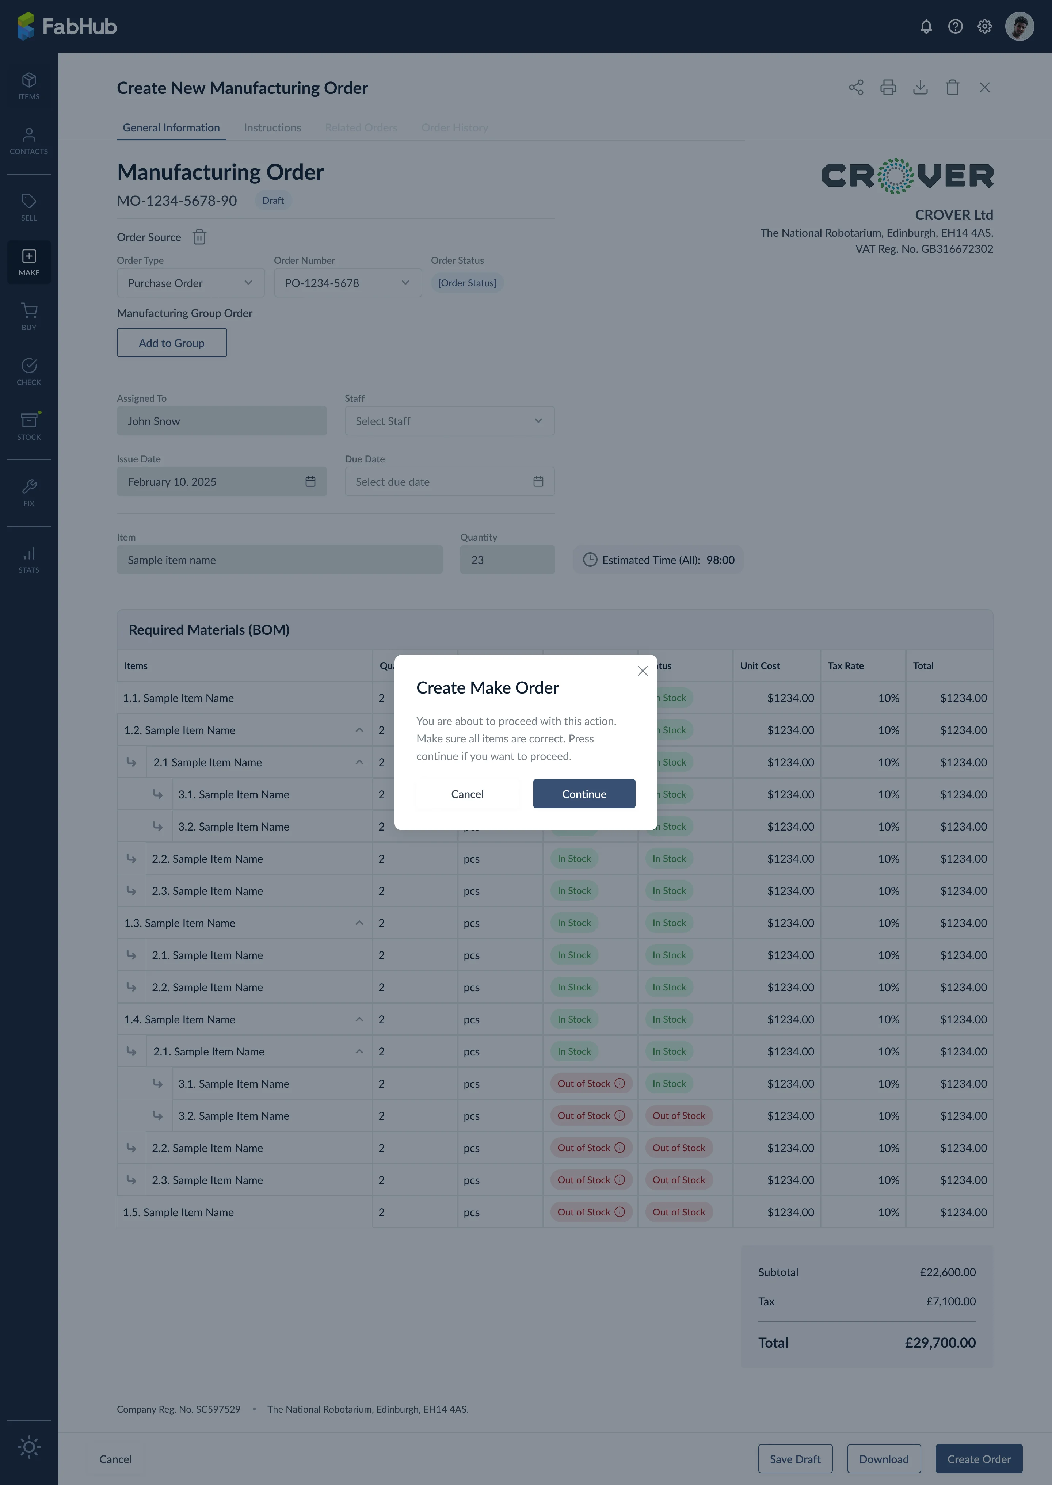Image resolution: width=1052 pixels, height=1485 pixels.
Task: Open the help question mark icon
Action: pos(955,27)
